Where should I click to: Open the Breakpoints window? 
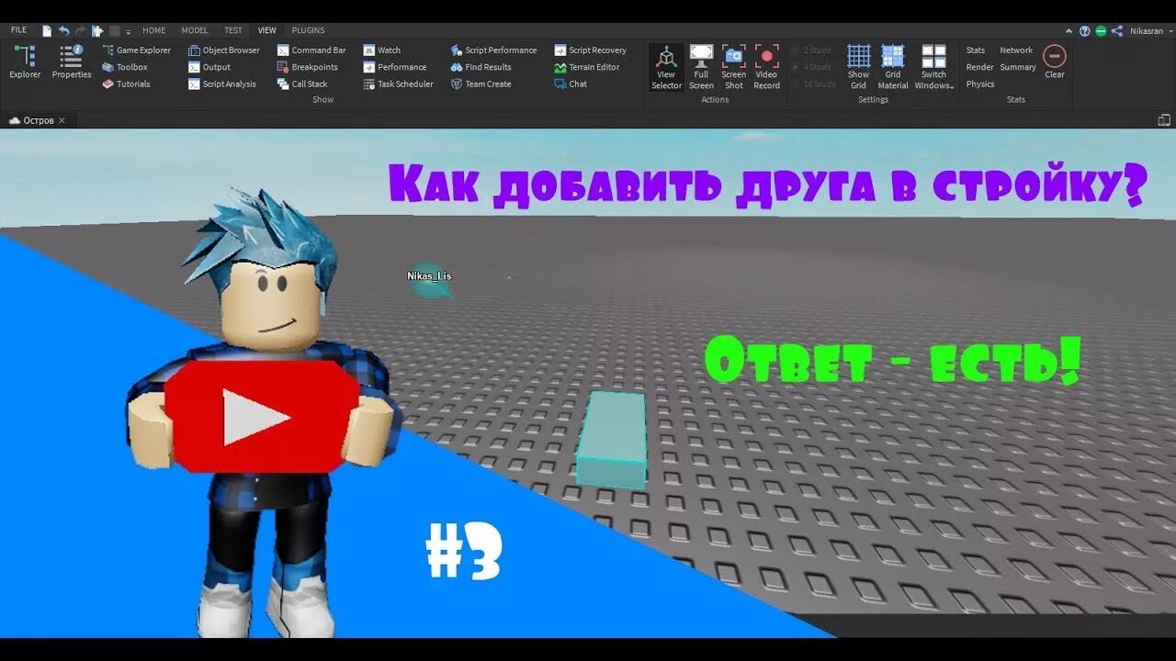pos(308,67)
